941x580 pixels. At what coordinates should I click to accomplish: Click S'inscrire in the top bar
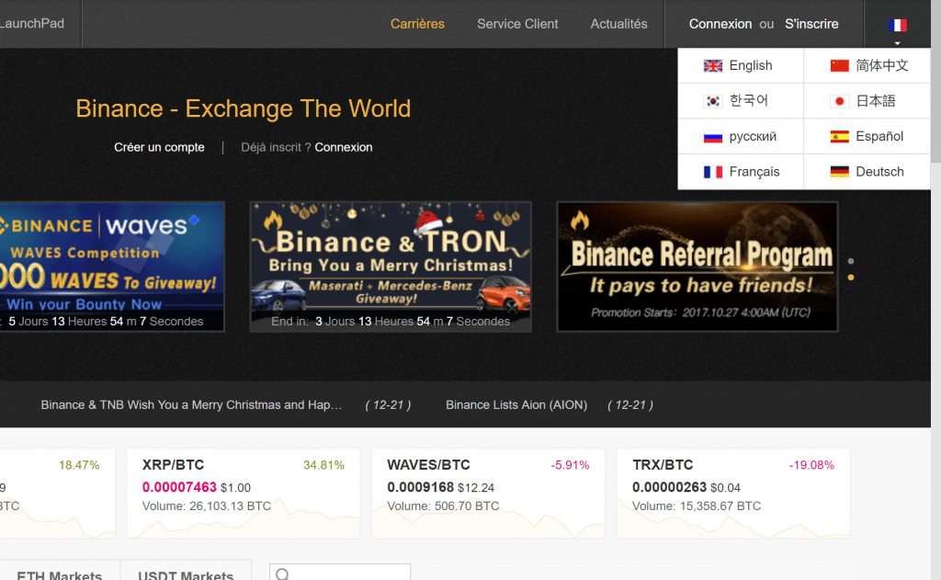point(811,24)
